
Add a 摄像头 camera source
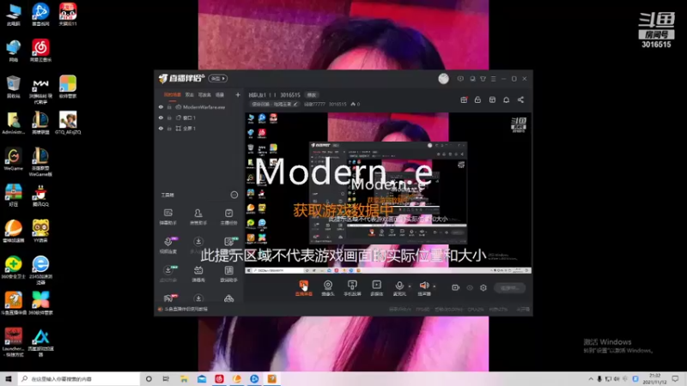328,288
